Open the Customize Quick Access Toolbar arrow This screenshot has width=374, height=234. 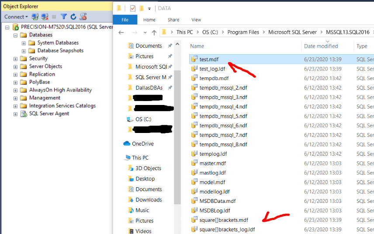[149, 9]
